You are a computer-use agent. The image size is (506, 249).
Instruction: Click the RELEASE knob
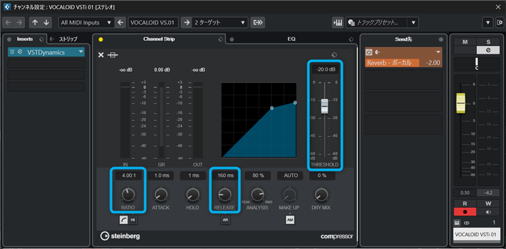pyautogui.click(x=225, y=194)
